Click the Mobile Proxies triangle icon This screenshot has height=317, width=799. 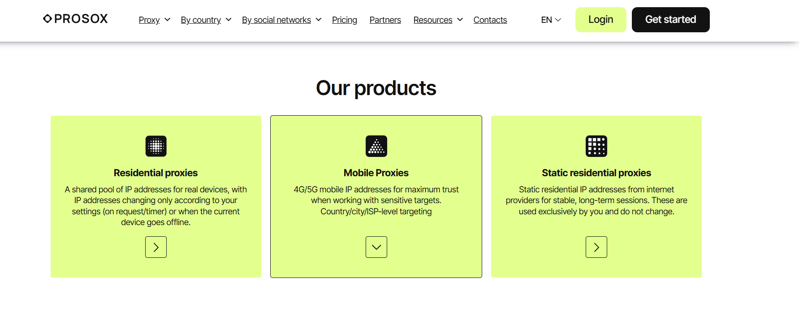376,146
